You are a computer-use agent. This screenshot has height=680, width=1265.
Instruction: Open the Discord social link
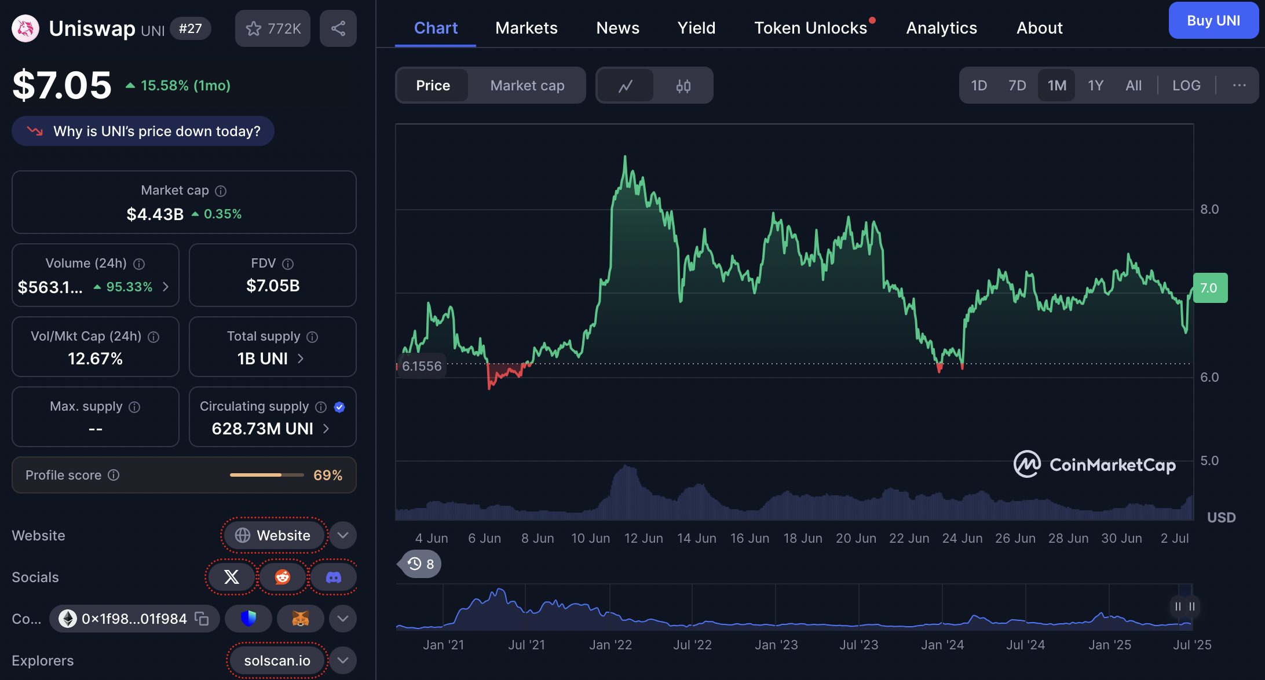tap(334, 577)
